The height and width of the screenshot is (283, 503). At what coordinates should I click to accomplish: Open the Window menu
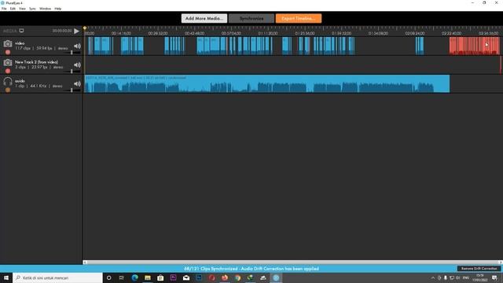coord(46,9)
